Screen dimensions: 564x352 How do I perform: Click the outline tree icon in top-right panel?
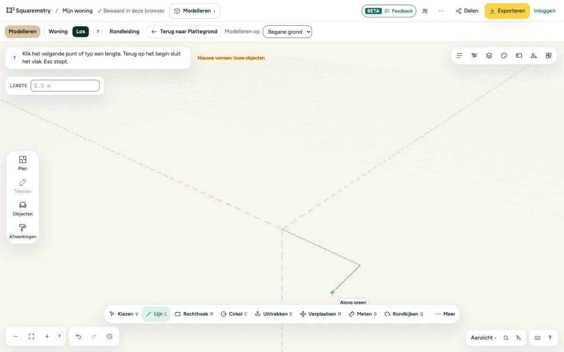(474, 55)
